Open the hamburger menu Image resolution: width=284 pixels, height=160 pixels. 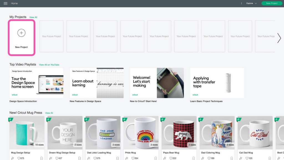[6, 3]
